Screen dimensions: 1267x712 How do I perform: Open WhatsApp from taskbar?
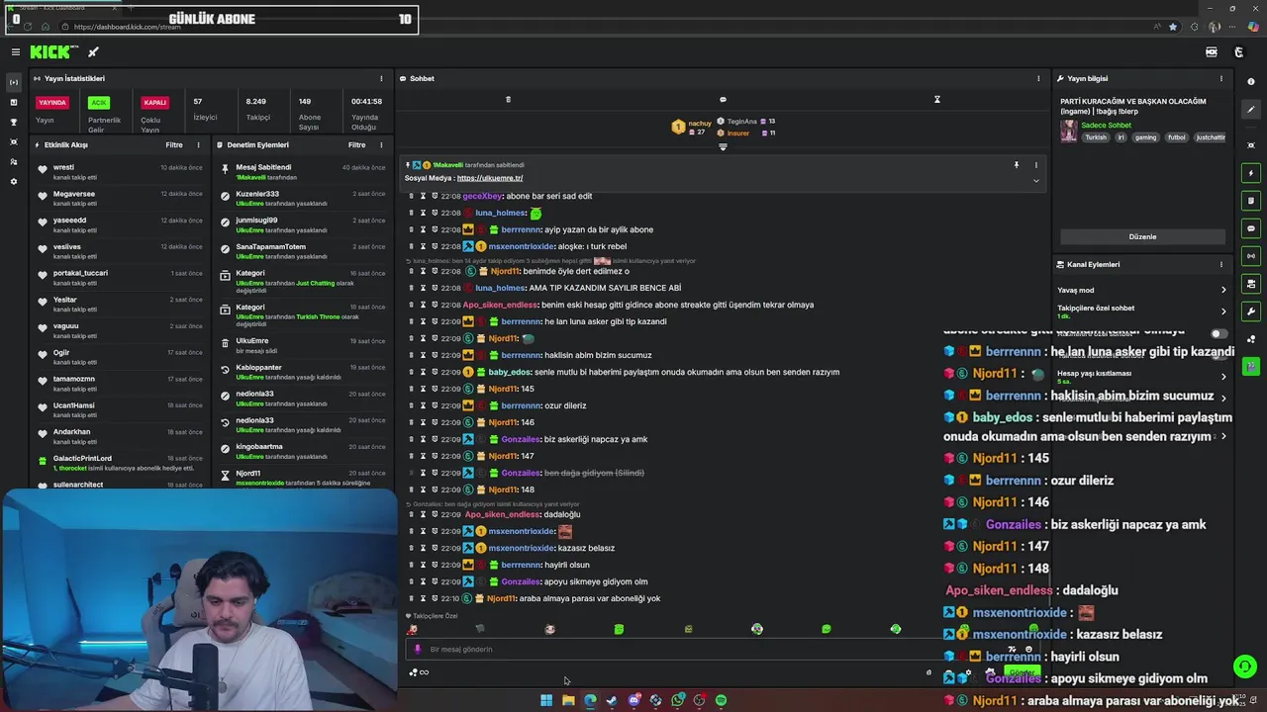[677, 700]
